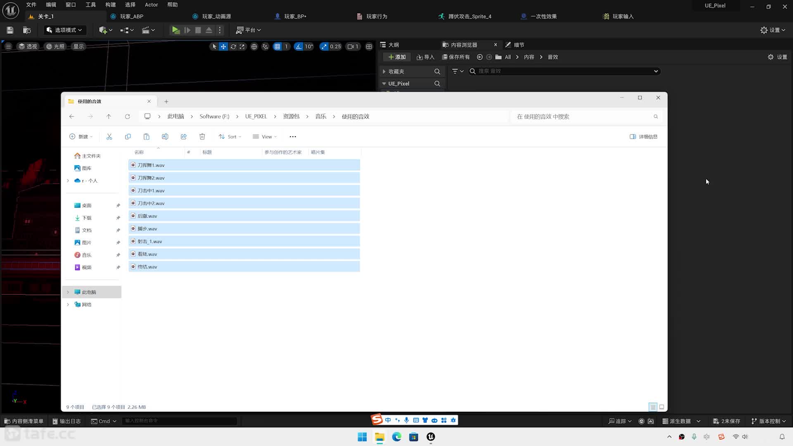
Task: Select the translate/move tool icon
Action: 223,46
